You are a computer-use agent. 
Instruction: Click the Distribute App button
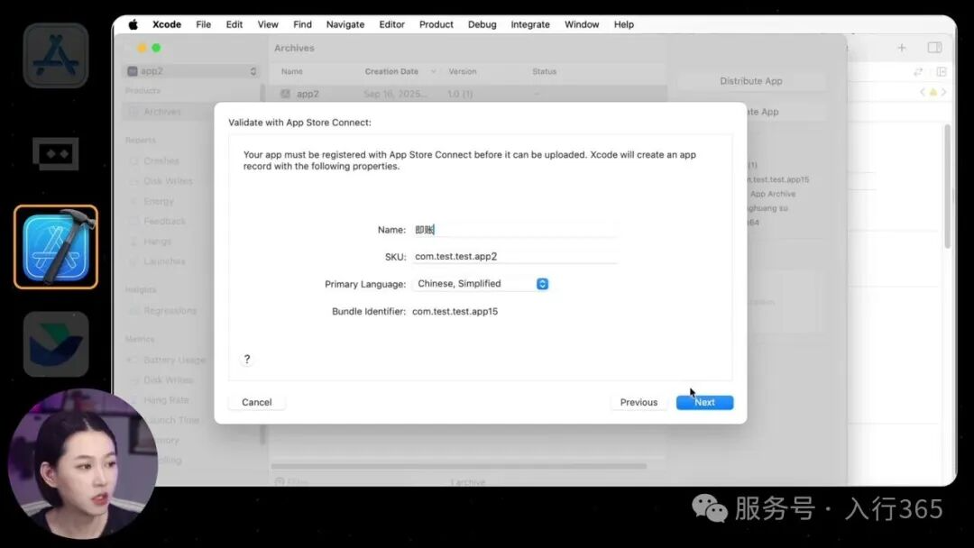pyautogui.click(x=750, y=81)
